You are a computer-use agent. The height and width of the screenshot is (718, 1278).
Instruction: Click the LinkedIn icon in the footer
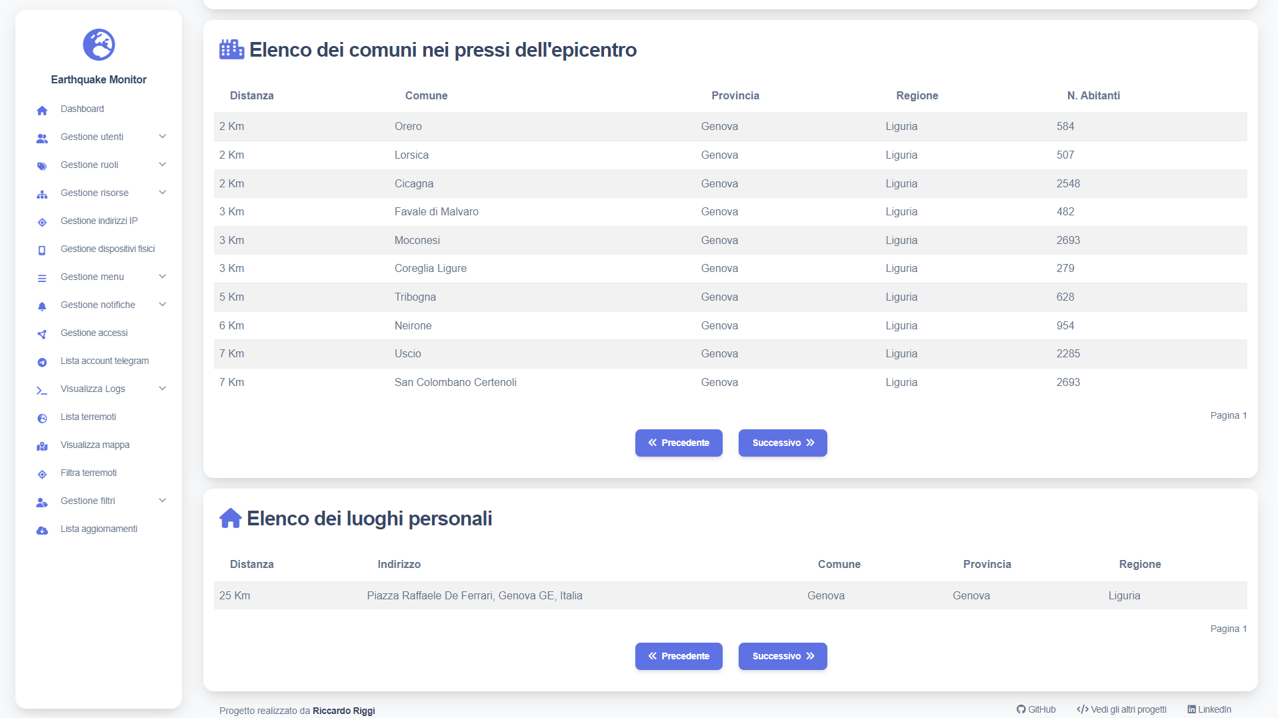[x=1191, y=709]
